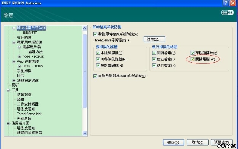Collapse the Web 存取防護 node
The width and height of the screenshot is (238, 149).
(14, 61)
